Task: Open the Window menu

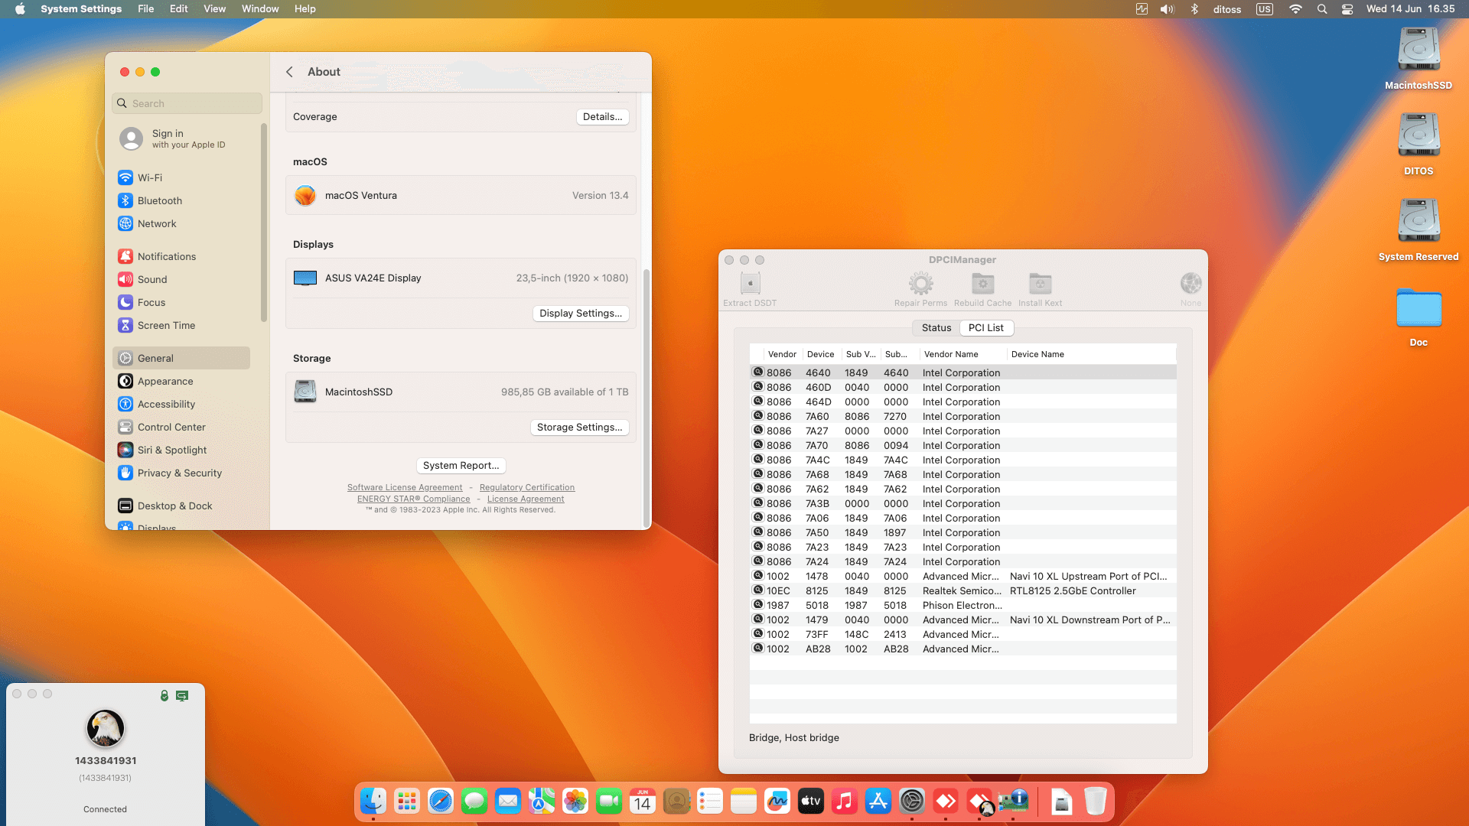Action: click(x=260, y=9)
